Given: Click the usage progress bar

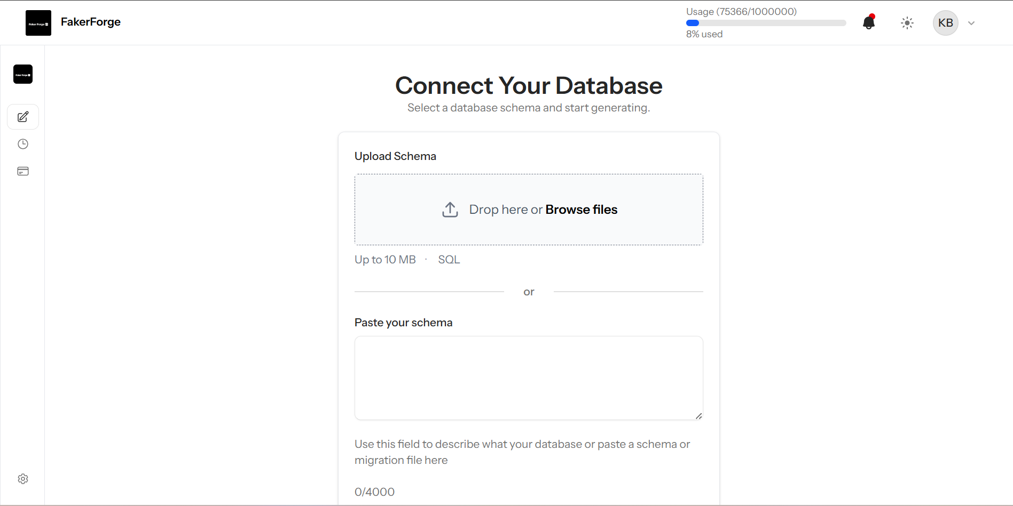Looking at the screenshot, I should click(765, 23).
